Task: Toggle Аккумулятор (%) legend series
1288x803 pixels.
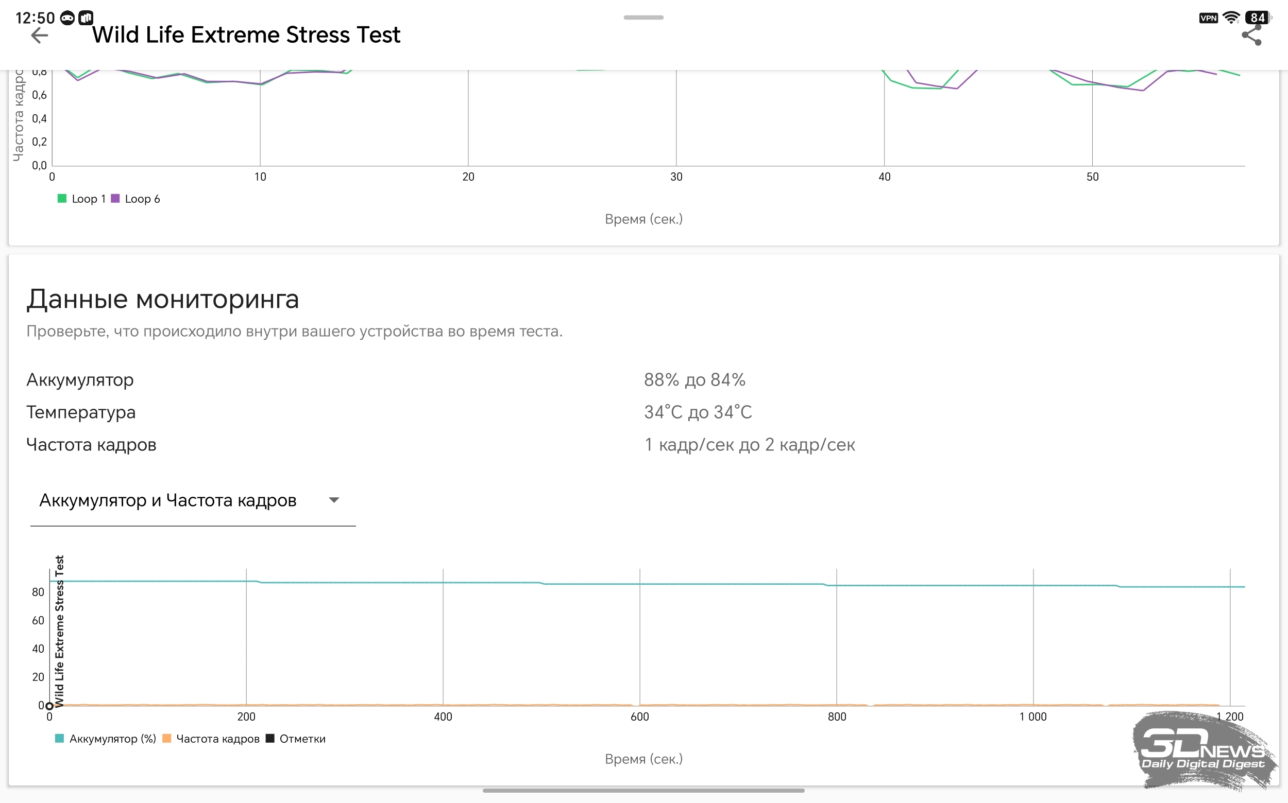Action: point(105,739)
